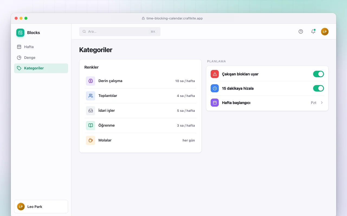This screenshot has width=347, height=216.
Task: Toggle off Çakışan blokları uyar switch
Action: click(x=319, y=74)
